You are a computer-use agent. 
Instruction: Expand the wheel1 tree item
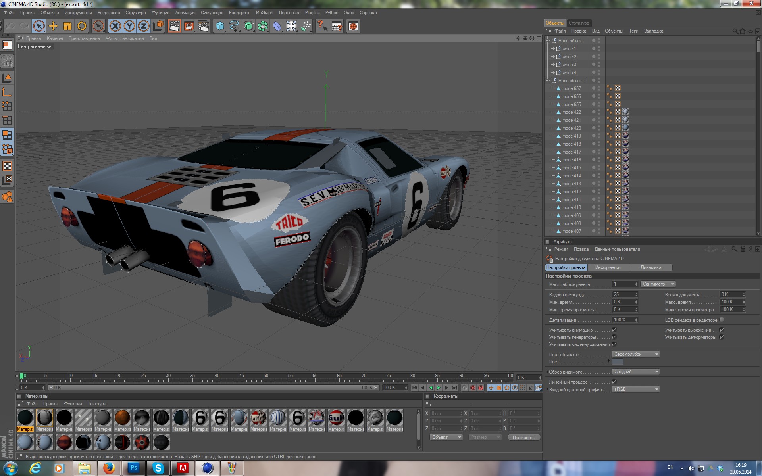[552, 49]
